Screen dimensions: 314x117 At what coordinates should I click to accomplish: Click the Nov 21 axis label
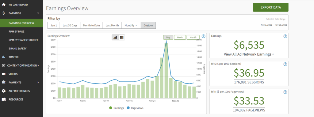coord(152,101)
